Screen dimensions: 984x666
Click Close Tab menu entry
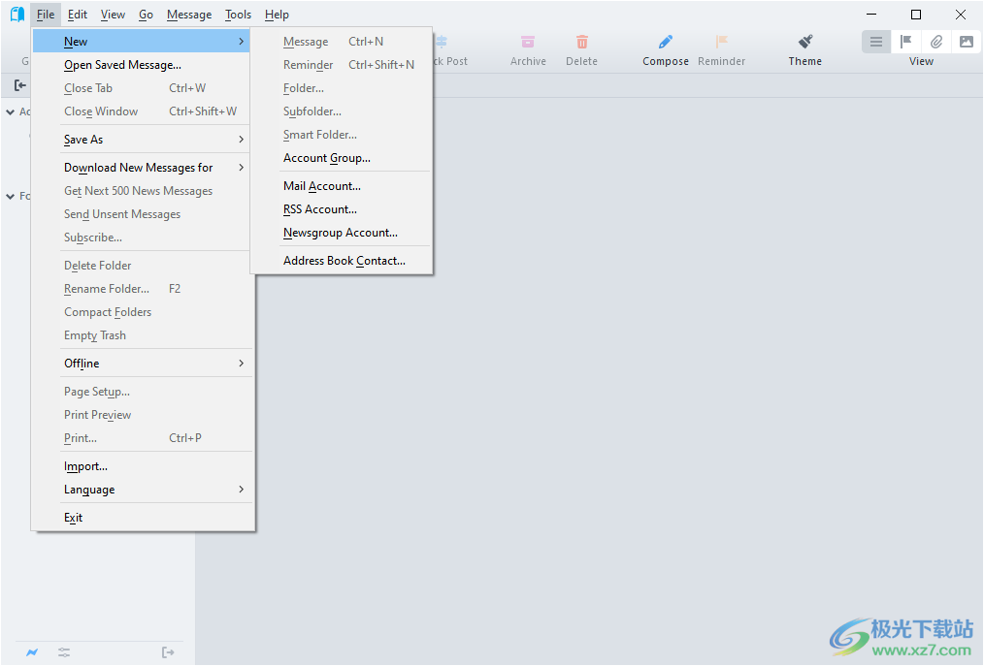(x=143, y=88)
